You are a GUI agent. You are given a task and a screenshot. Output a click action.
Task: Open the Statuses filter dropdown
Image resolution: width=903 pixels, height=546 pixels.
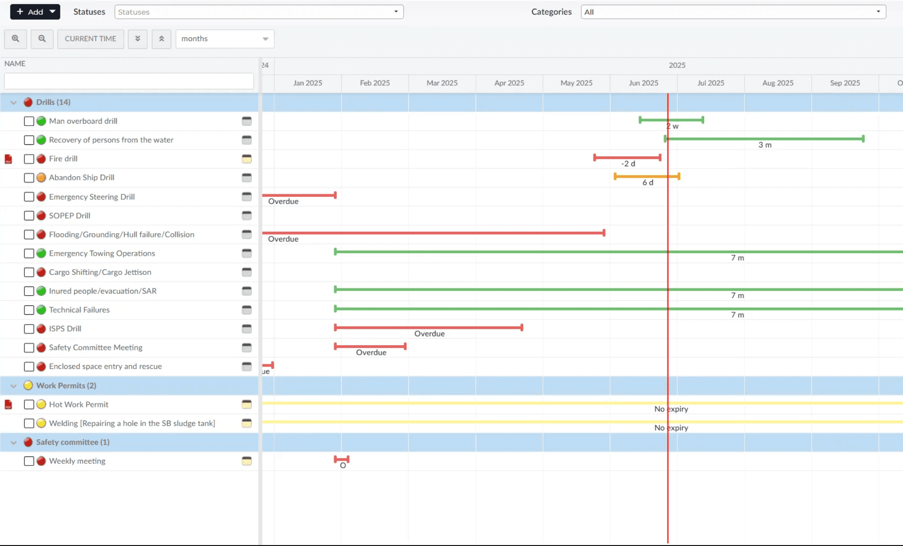click(259, 12)
